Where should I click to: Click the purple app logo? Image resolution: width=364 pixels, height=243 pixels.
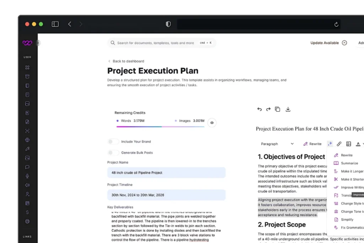pos(27,43)
